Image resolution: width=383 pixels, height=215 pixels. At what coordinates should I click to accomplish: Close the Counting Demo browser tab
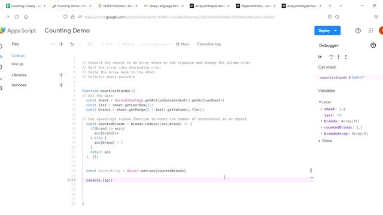click(x=90, y=5)
